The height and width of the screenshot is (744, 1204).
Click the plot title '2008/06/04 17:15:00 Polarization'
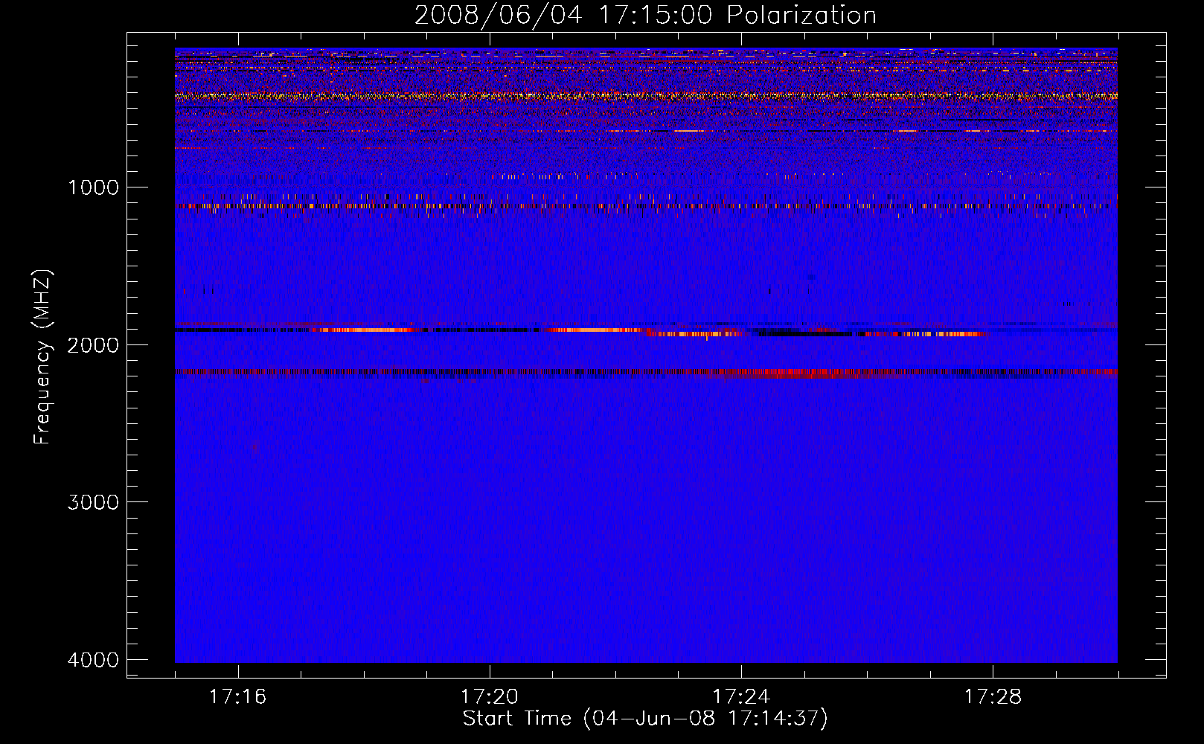tap(645, 16)
